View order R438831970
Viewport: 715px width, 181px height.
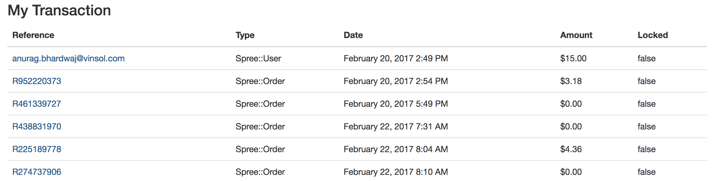point(37,126)
